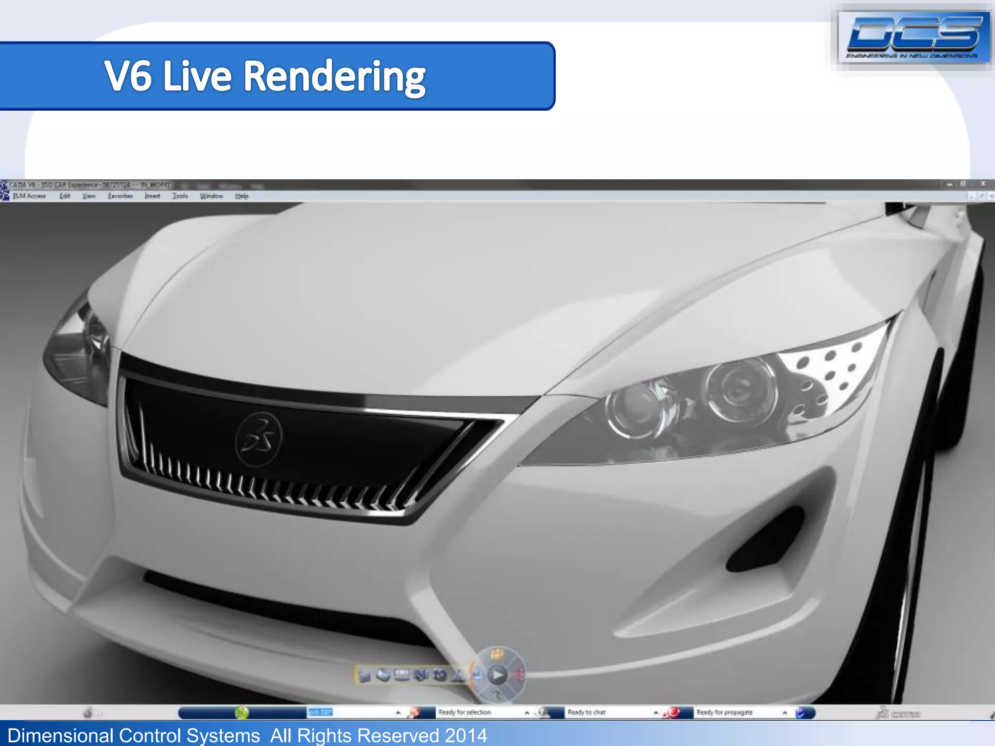This screenshot has height=746, width=995.
Task: Expand the 'Ready for selection' arrow
Action: point(527,712)
